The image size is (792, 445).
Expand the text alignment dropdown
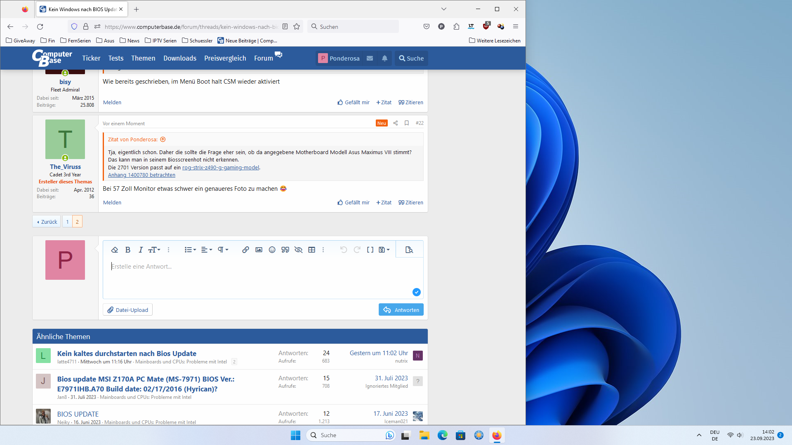(207, 250)
